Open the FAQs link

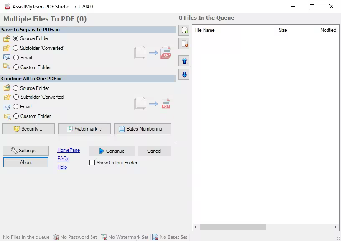63,158
